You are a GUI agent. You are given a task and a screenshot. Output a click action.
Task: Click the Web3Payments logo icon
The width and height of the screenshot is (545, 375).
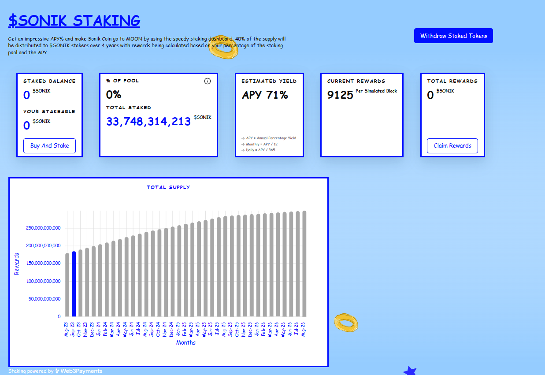(57, 371)
